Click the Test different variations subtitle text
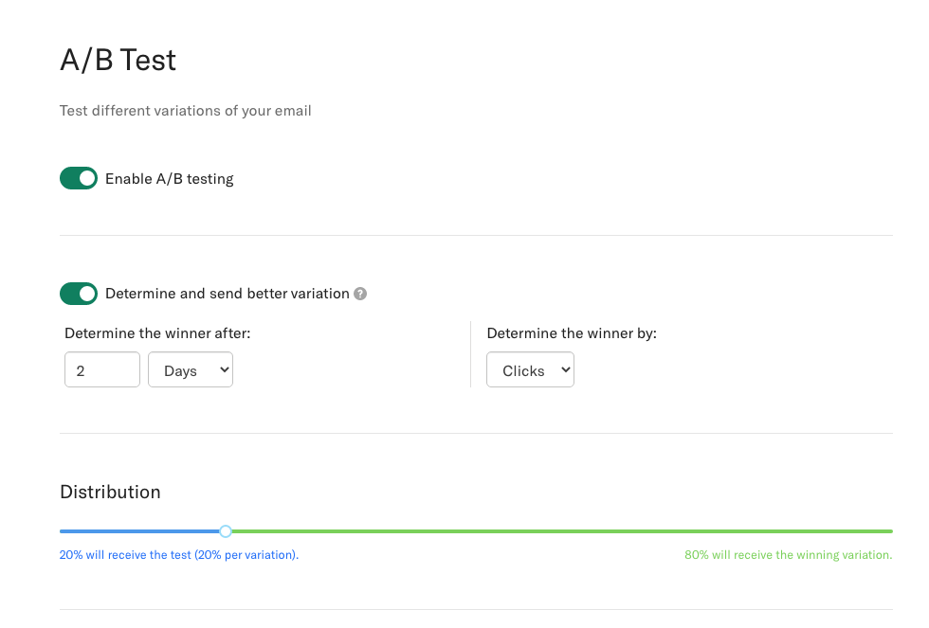The height and width of the screenshot is (628, 929). pyautogui.click(x=185, y=111)
